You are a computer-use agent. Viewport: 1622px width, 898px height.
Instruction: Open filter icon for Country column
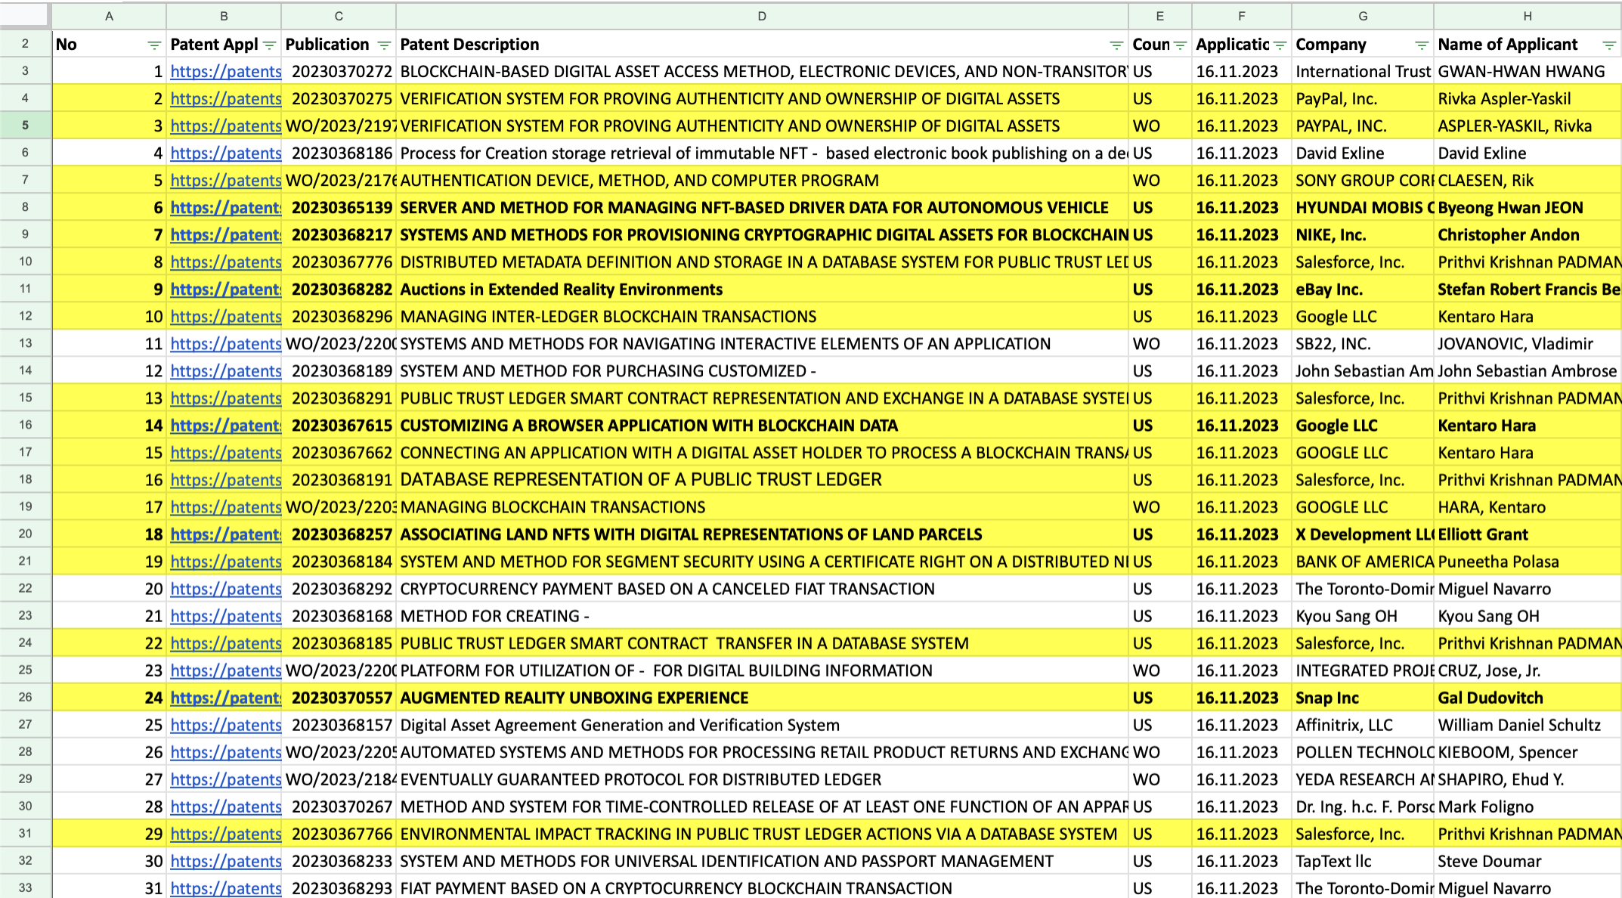coord(1180,45)
